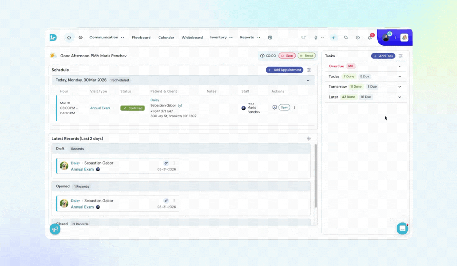This screenshot has width=457, height=266.
Task: Open the notifications bell
Action: coord(370,38)
